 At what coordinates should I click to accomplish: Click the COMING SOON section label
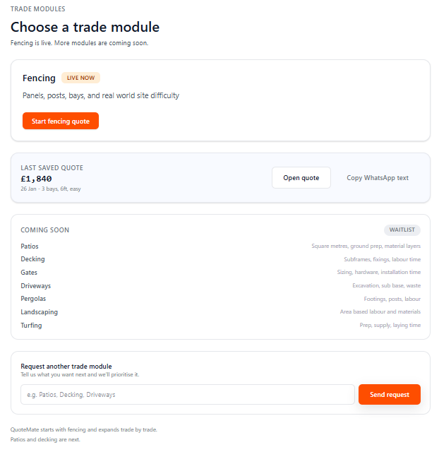(x=45, y=230)
